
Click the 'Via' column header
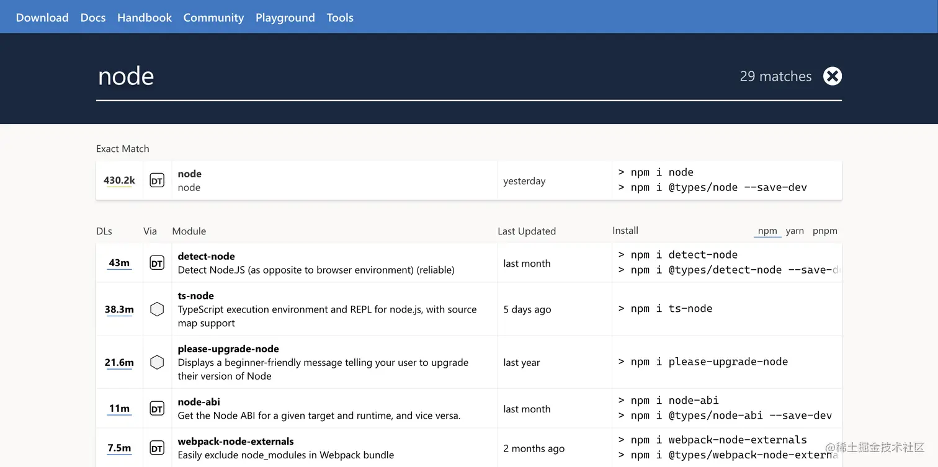(x=150, y=231)
